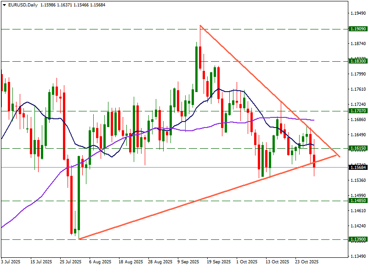Click the 25 Jul 2025 date label
The height and width of the screenshot is (267, 369).
pos(70,262)
